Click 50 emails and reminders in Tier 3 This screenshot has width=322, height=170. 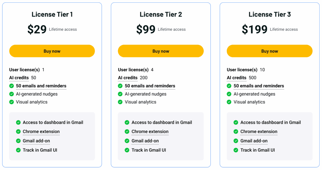[x=259, y=86]
